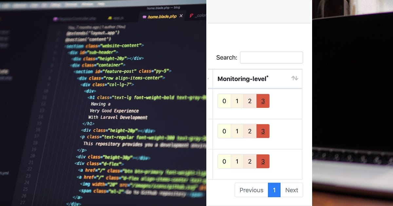Click inside the Search input field
Viewport: 393px width, 206px height.
[271, 57]
